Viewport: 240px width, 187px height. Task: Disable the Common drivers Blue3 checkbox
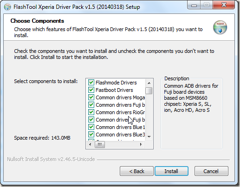coord(91,135)
